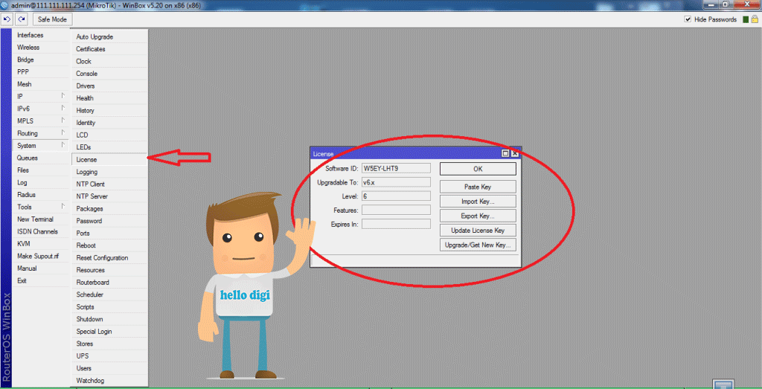Open the Wireless menu
Viewport: 762px width, 389px height.
point(41,48)
